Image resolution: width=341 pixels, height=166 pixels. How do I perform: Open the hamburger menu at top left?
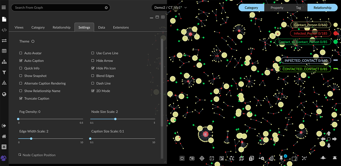4,7
